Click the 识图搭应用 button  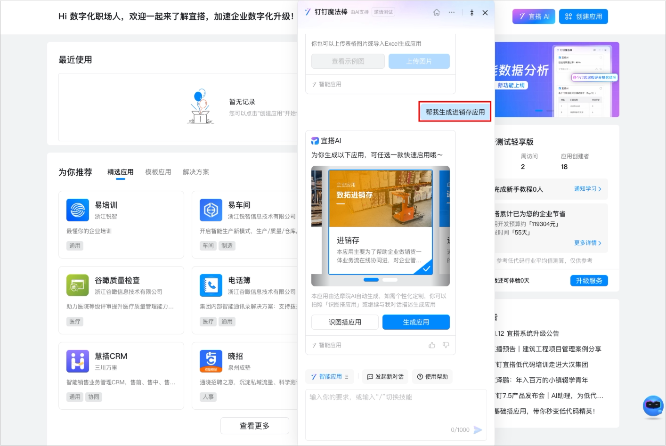coord(345,322)
